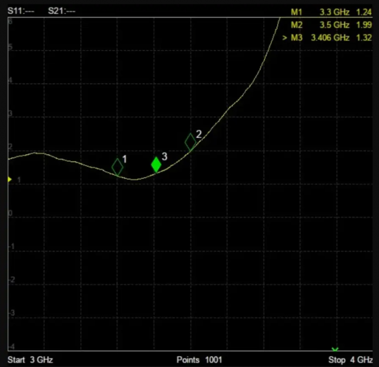This screenshot has height=367, width=379.
Task: Click the Stop 4 GHz frequency field
Action: [350, 360]
